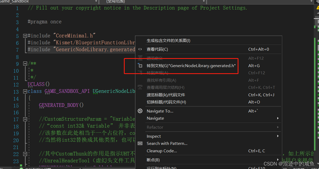Open the Inspect menu entry
The height and width of the screenshot is (169, 319).
[x=209, y=136]
